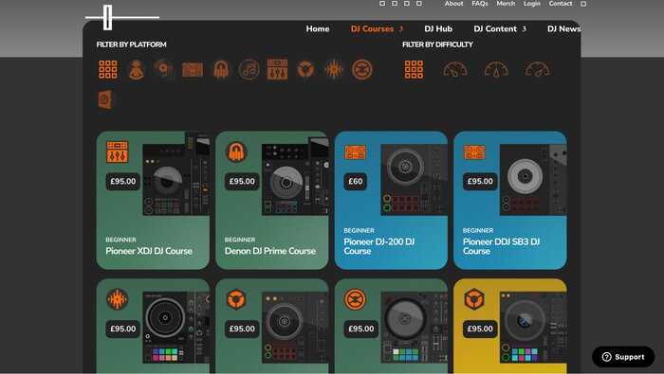Image resolution: width=664 pixels, height=374 pixels.
Task: Filter platforms by the mixer faders icon
Action: (277, 70)
